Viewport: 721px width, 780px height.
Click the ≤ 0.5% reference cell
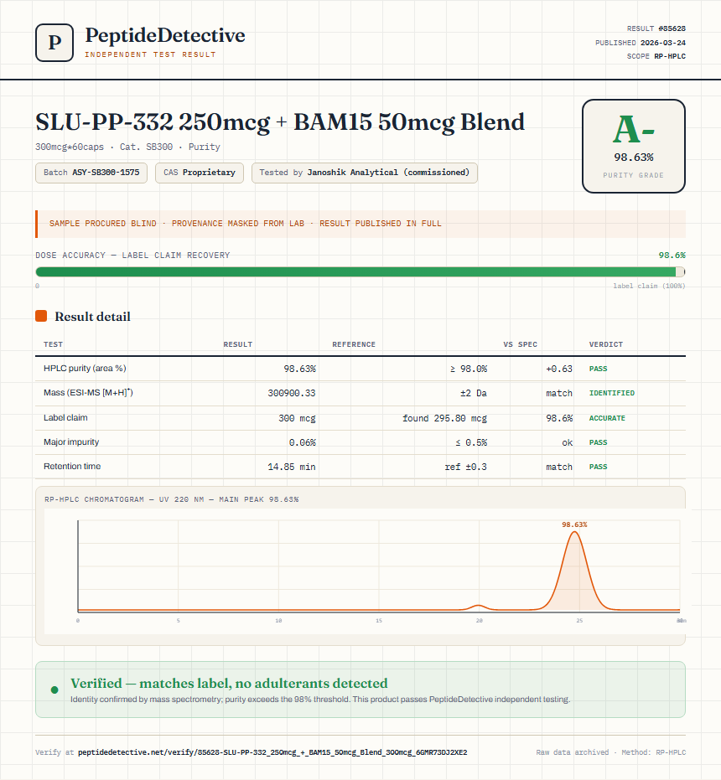point(471,442)
